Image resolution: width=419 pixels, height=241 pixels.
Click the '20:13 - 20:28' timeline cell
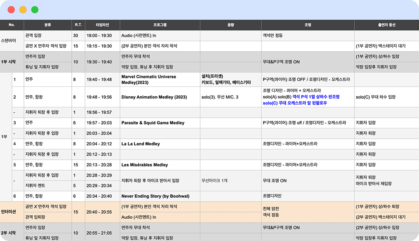(x=102, y=165)
